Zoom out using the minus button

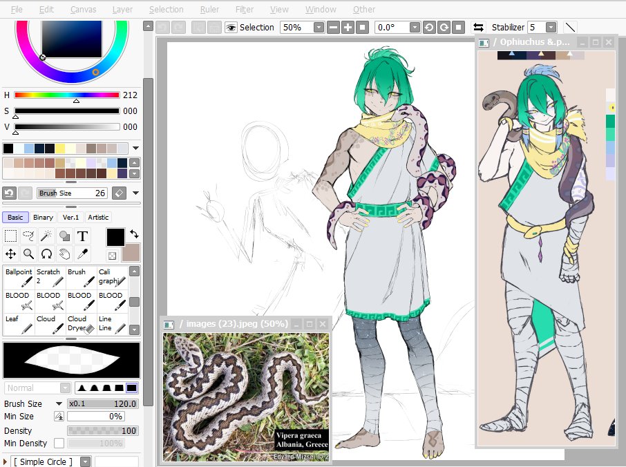tap(333, 28)
